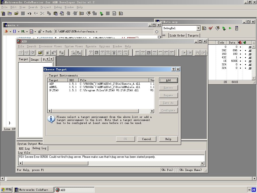
Task: Click the log file horizontal scrollbar thumb
Action: 55,163
